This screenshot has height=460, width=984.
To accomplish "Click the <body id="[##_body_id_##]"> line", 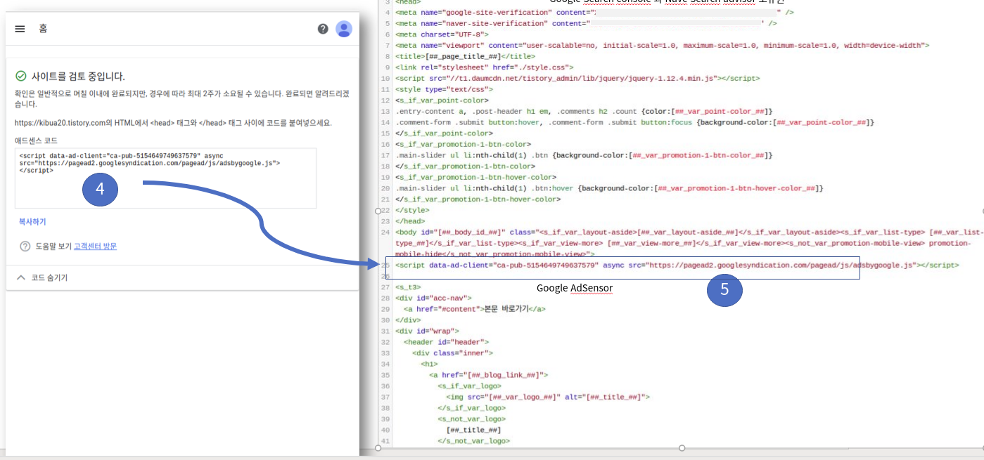I will click(689, 243).
